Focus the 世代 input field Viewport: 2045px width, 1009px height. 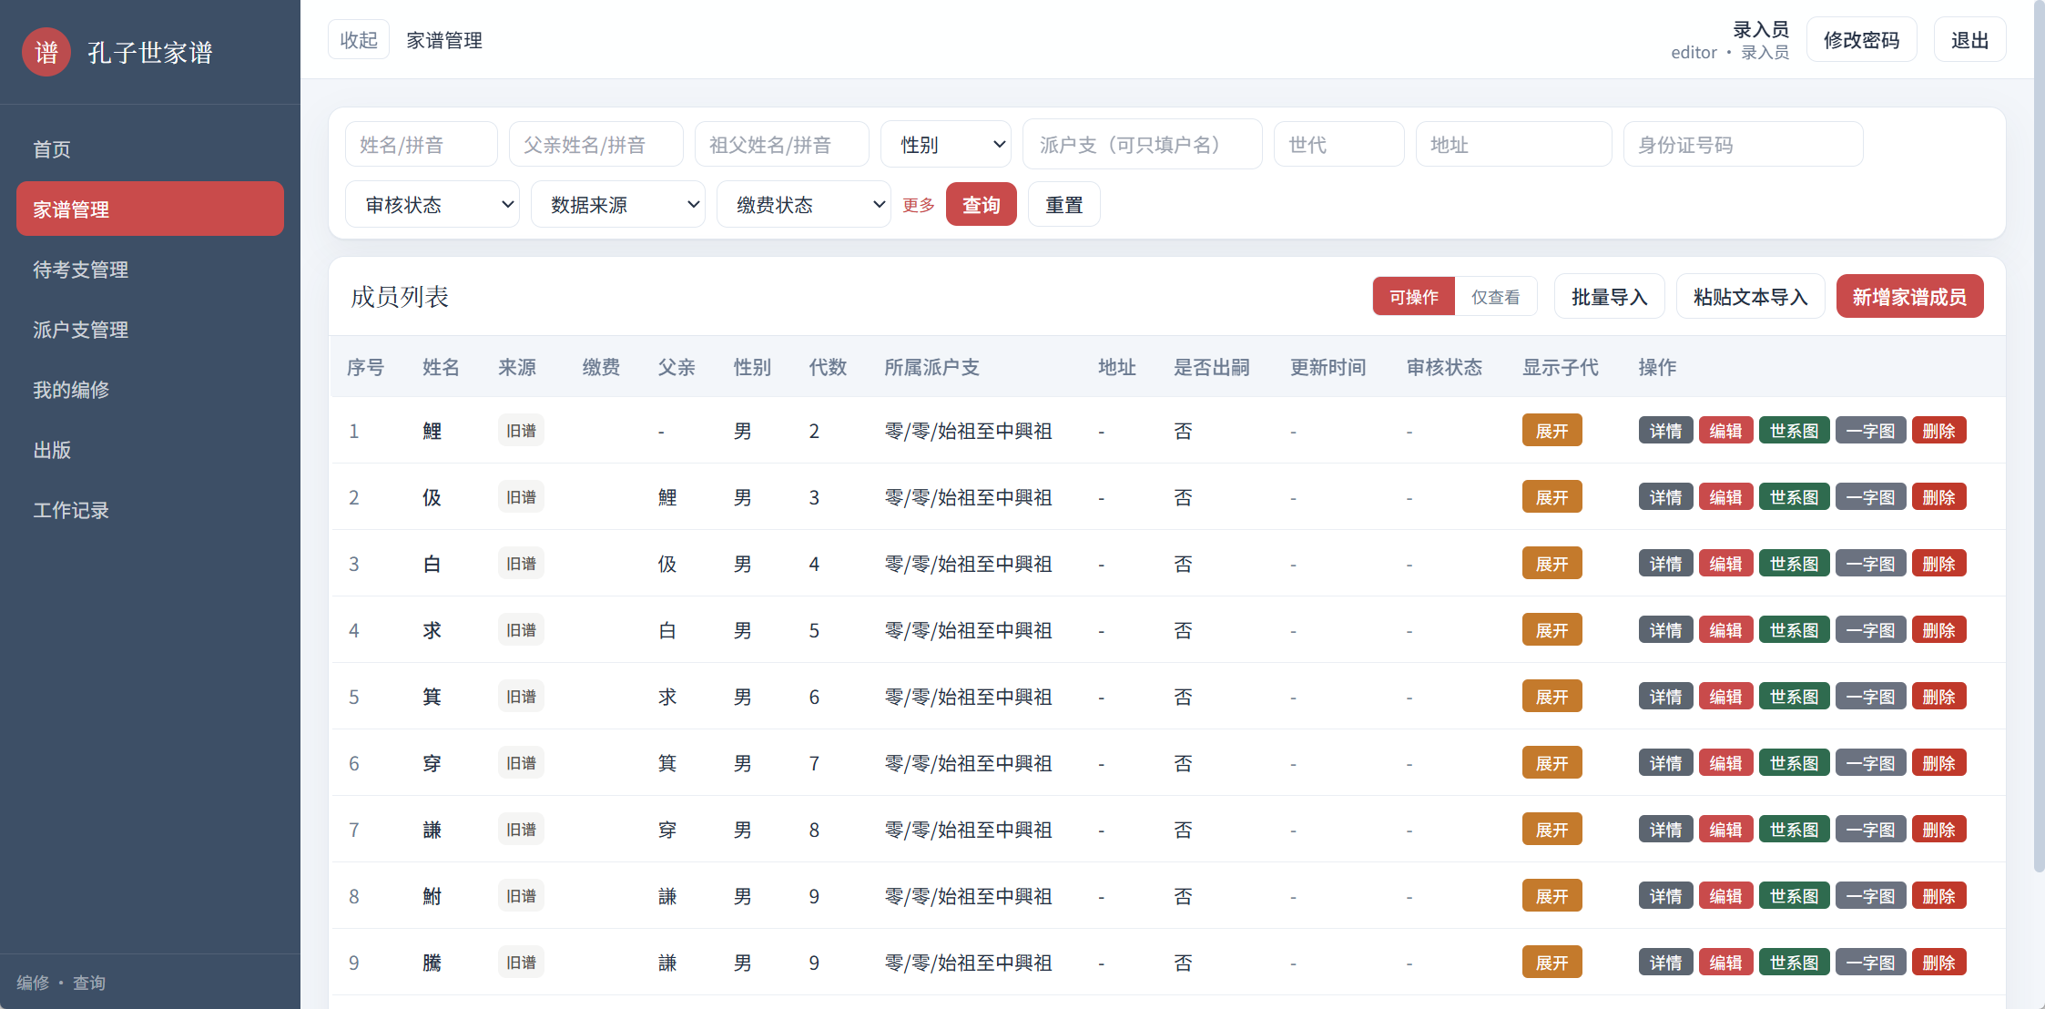coord(1338,144)
